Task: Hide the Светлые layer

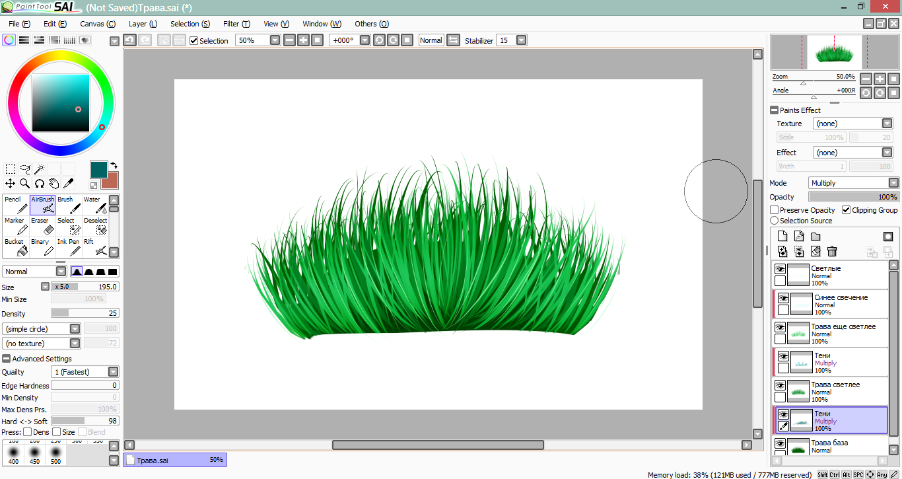Action: pos(780,270)
